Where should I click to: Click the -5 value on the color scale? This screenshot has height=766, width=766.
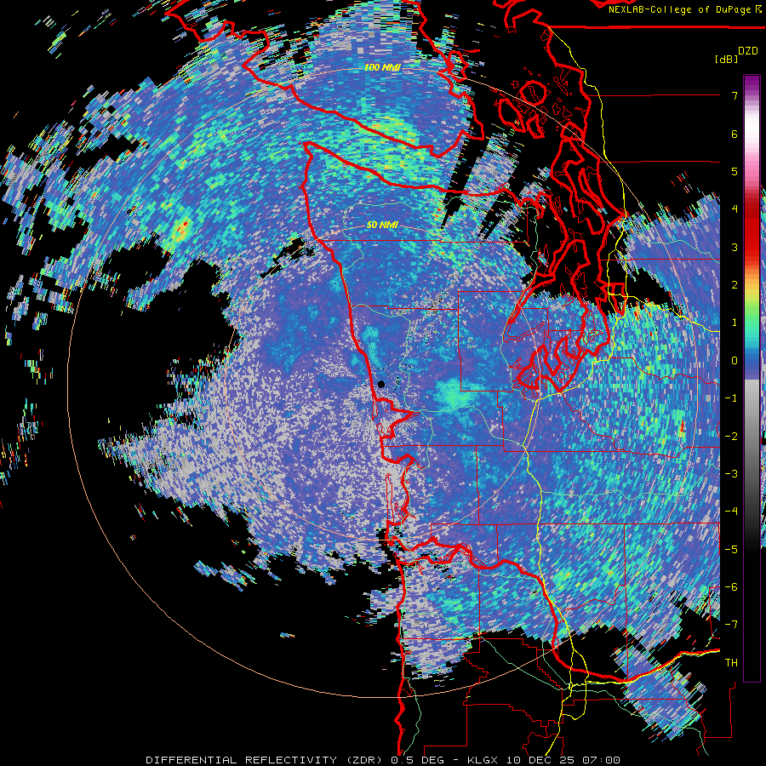tap(731, 549)
